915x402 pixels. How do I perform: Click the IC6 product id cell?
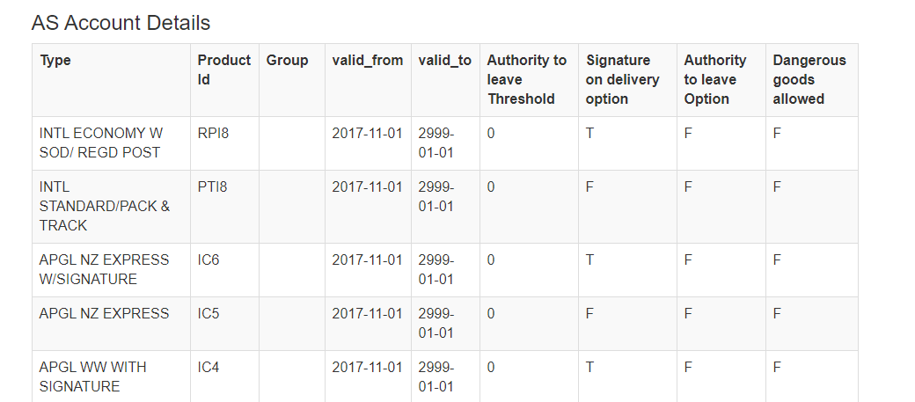[209, 260]
